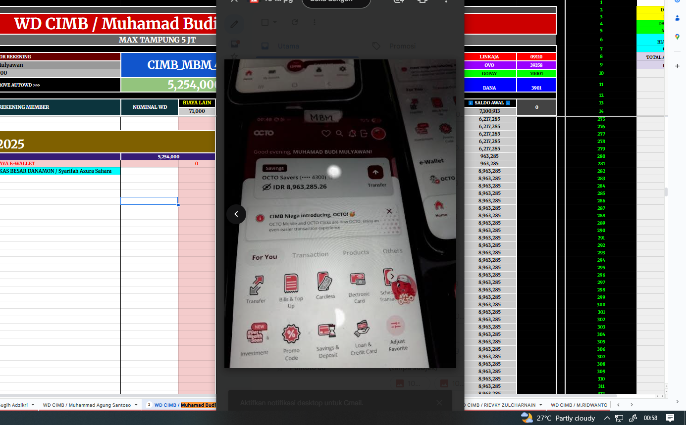This screenshot has width=686, height=425.
Task: Click the Buka dengan button
Action: click(336, 1)
